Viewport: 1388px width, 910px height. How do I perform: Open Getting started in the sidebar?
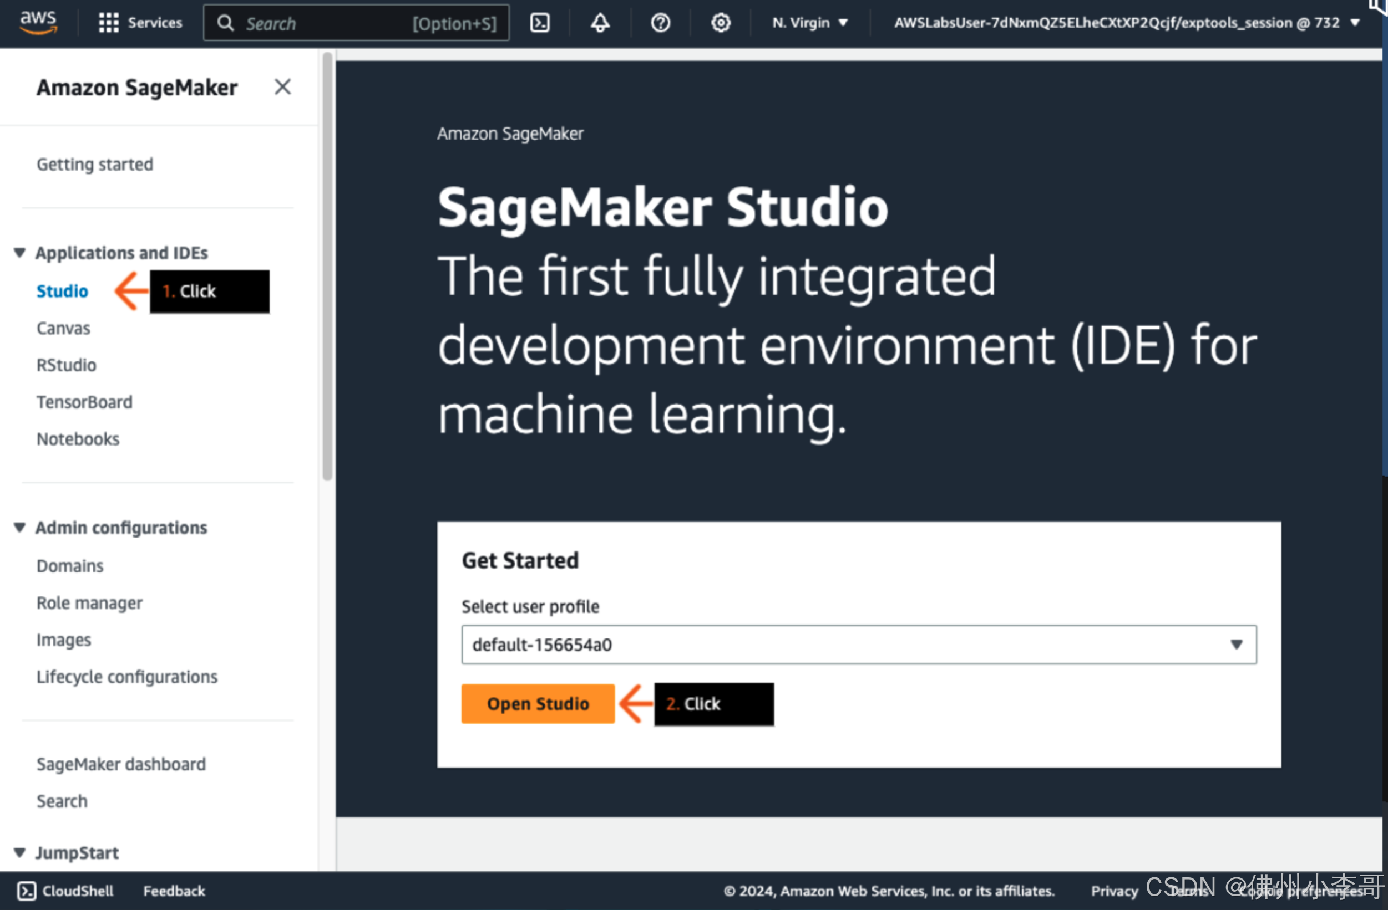click(94, 164)
